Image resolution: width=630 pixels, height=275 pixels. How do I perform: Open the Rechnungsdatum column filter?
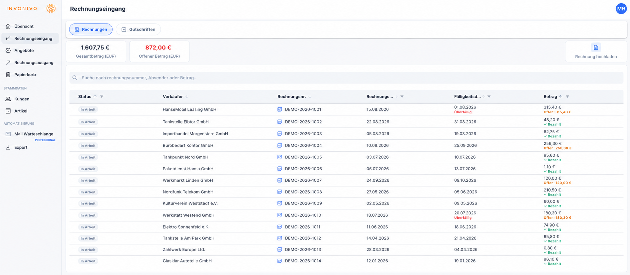tap(402, 97)
